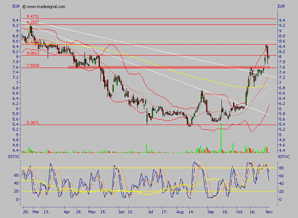The height and width of the screenshot is (218, 298).
Task: Click the 6 value on right price axis
Action: pyautogui.click(x=280, y=109)
